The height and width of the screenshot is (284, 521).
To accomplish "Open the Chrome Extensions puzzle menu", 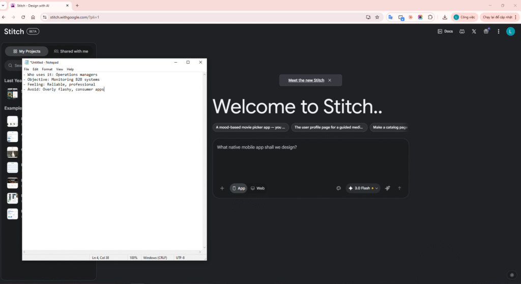I will click(x=430, y=17).
